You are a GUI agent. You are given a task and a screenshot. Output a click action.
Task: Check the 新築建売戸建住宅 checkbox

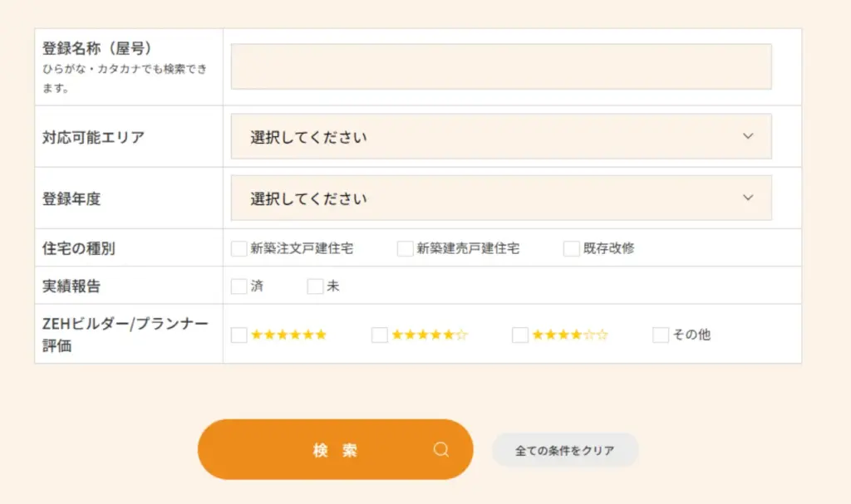[x=405, y=248]
